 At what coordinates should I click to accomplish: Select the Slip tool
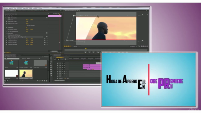click(51, 68)
